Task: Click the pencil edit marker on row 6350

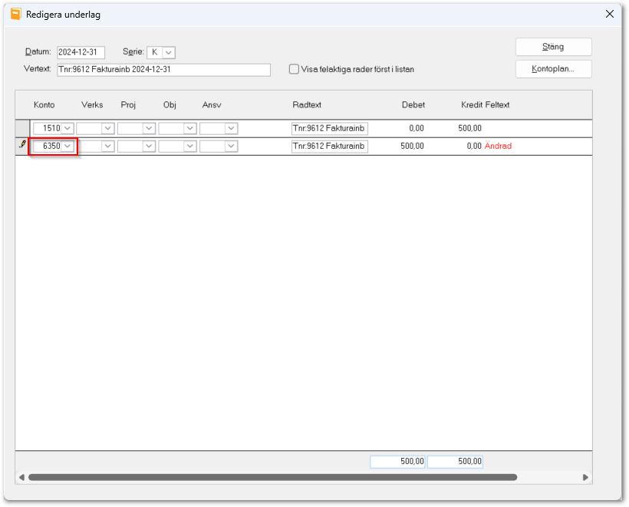Action: tap(22, 144)
